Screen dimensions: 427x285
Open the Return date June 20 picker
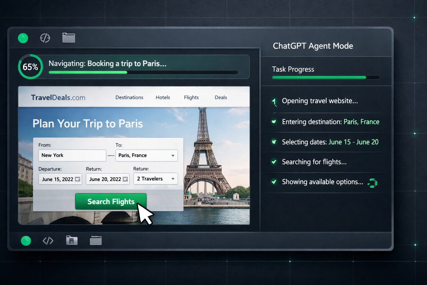[x=108, y=179]
